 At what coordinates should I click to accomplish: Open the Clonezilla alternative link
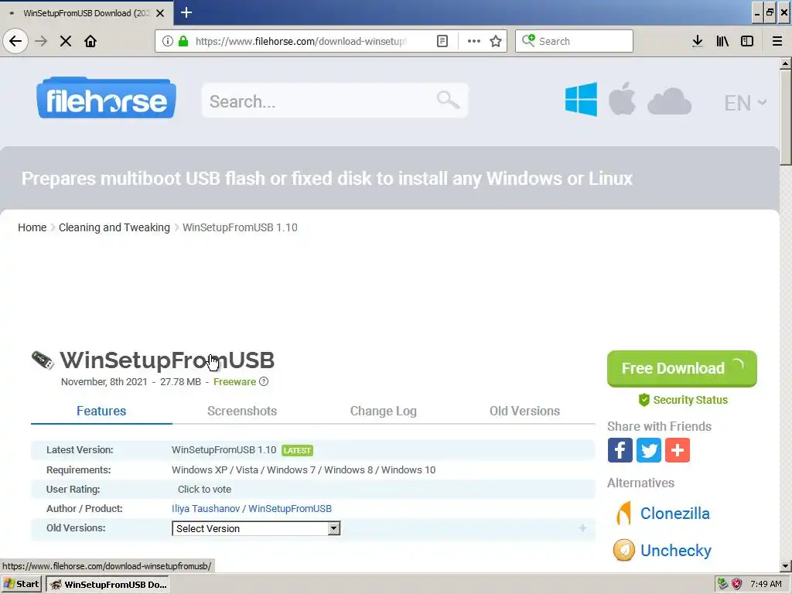pos(674,514)
